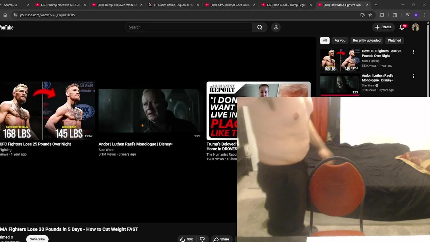Select the Watched filter chip
The width and height of the screenshot is (430, 242).
click(x=394, y=40)
